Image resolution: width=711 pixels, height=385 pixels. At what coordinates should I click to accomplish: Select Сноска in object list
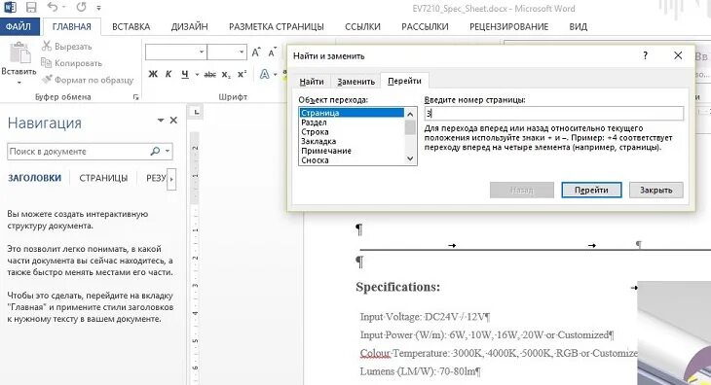(x=352, y=160)
